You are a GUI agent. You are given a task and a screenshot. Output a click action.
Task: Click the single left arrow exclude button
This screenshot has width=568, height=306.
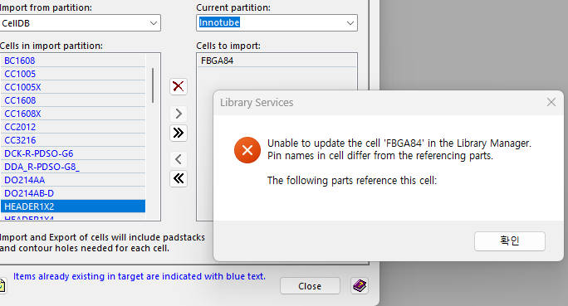pos(179,159)
